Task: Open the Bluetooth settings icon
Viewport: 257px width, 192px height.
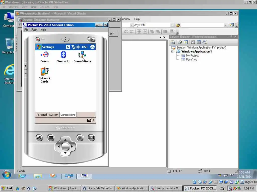Action: pos(63,57)
